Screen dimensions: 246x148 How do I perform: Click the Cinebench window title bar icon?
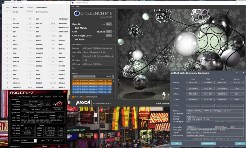point(72,3)
